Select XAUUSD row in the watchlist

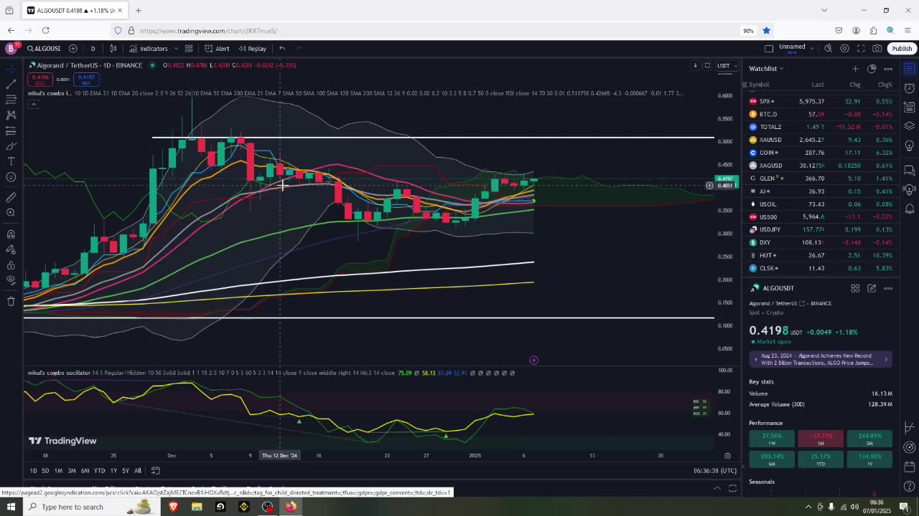click(x=821, y=140)
